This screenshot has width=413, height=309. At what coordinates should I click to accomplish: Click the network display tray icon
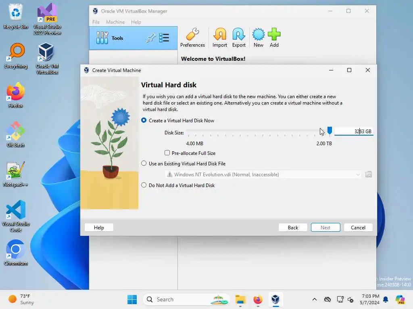coord(340,299)
